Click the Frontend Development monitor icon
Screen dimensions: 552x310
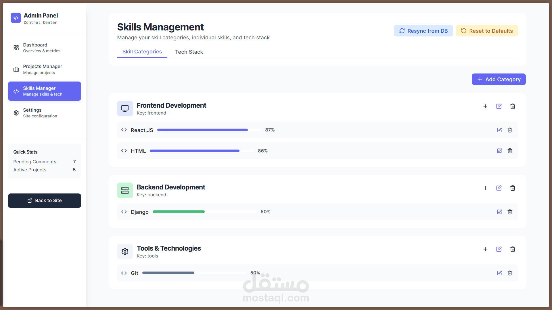click(x=125, y=108)
